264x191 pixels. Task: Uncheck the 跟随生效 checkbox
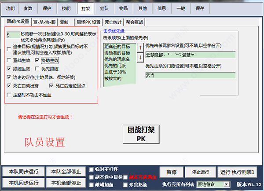(9, 69)
